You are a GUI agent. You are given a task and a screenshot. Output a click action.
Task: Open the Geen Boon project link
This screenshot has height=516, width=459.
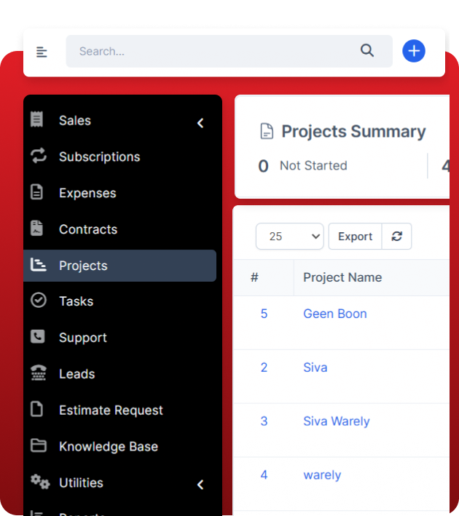coord(334,314)
